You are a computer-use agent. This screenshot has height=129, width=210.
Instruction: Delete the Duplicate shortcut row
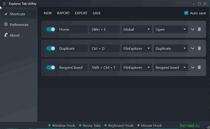click(x=199, y=48)
